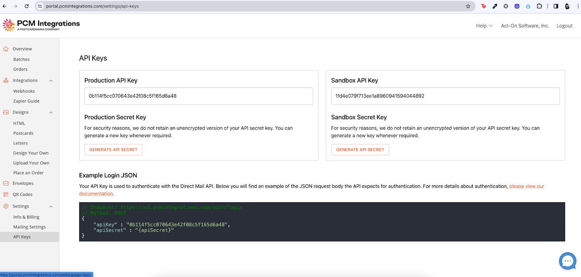Generate the Sandbox API secret
The height and width of the screenshot is (277, 581).
[360, 150]
